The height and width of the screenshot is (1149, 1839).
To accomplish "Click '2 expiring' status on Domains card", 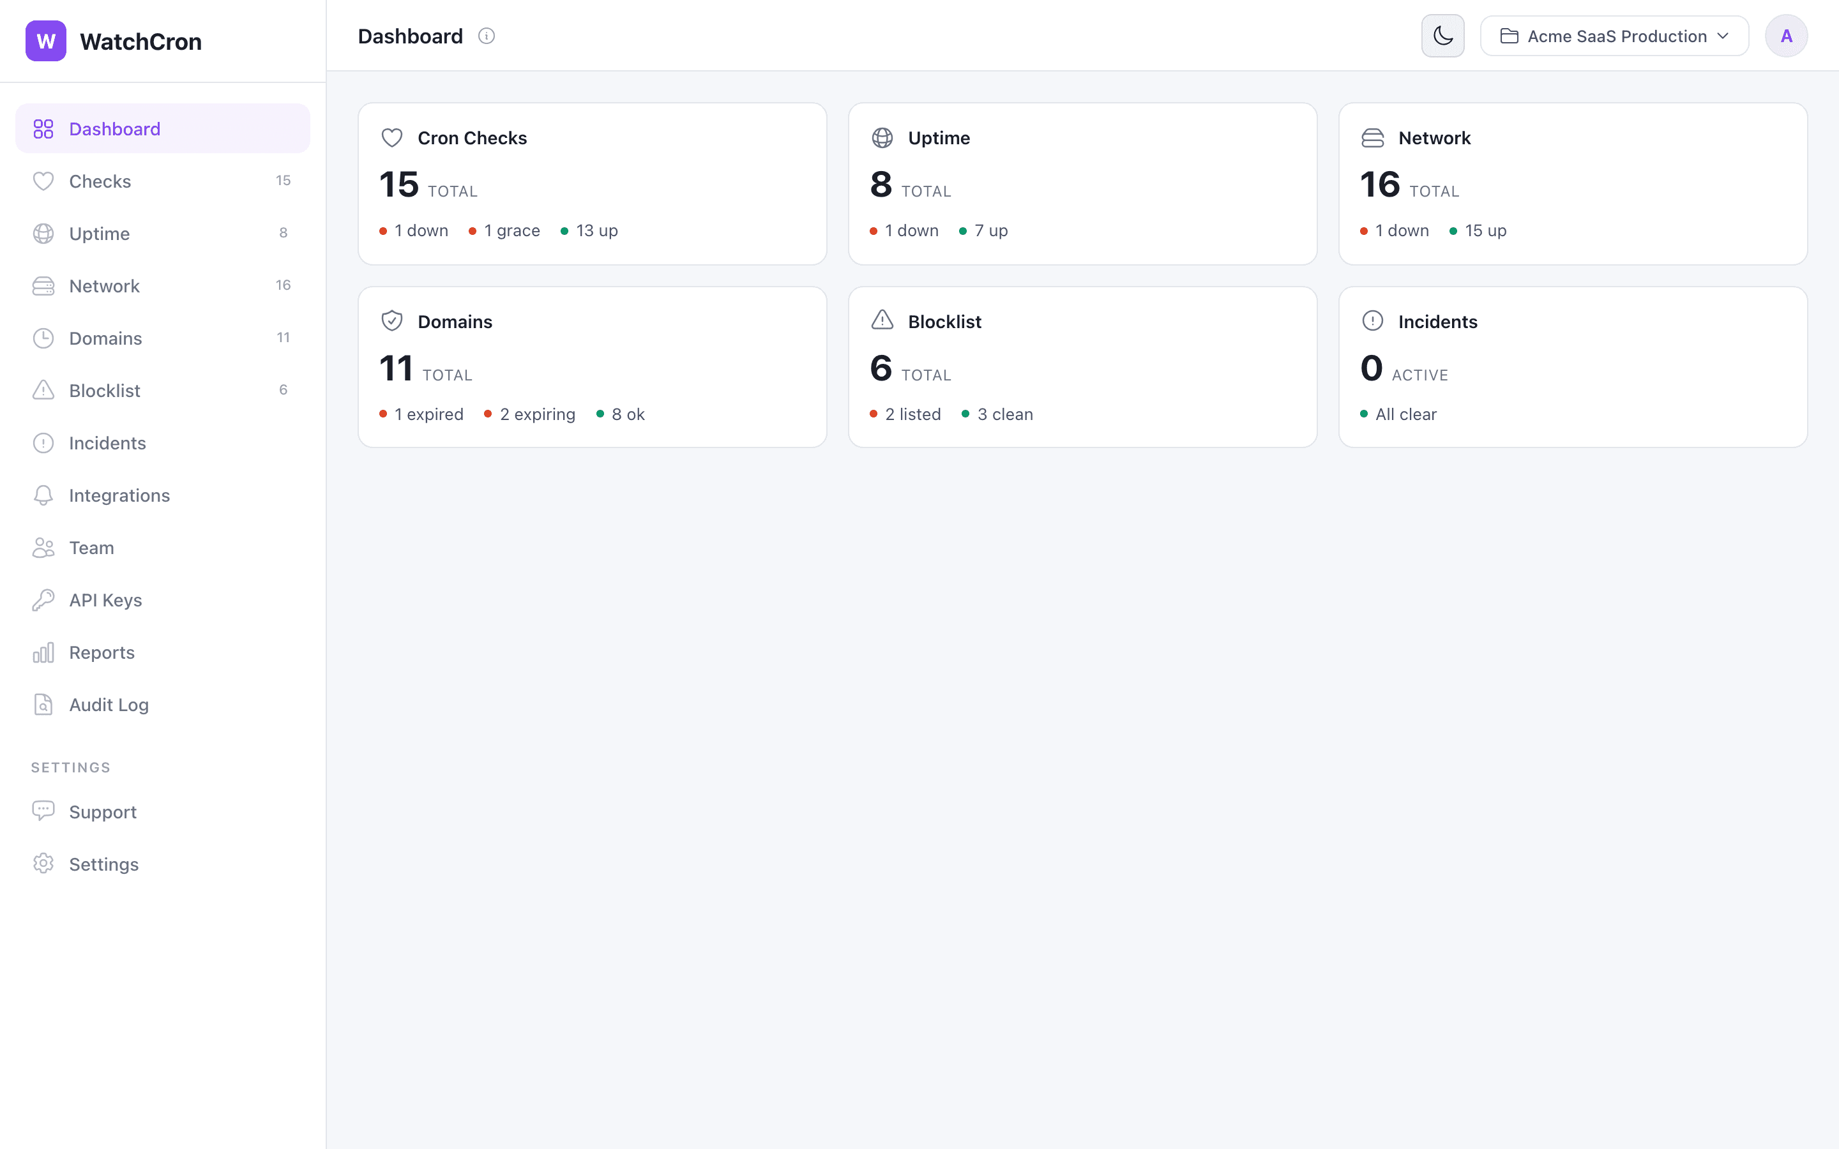I will coord(529,415).
